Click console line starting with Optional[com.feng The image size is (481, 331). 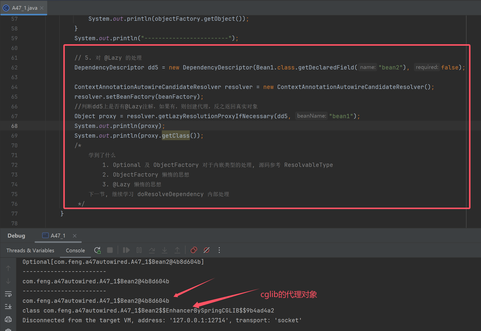pyautogui.click(x=113, y=262)
